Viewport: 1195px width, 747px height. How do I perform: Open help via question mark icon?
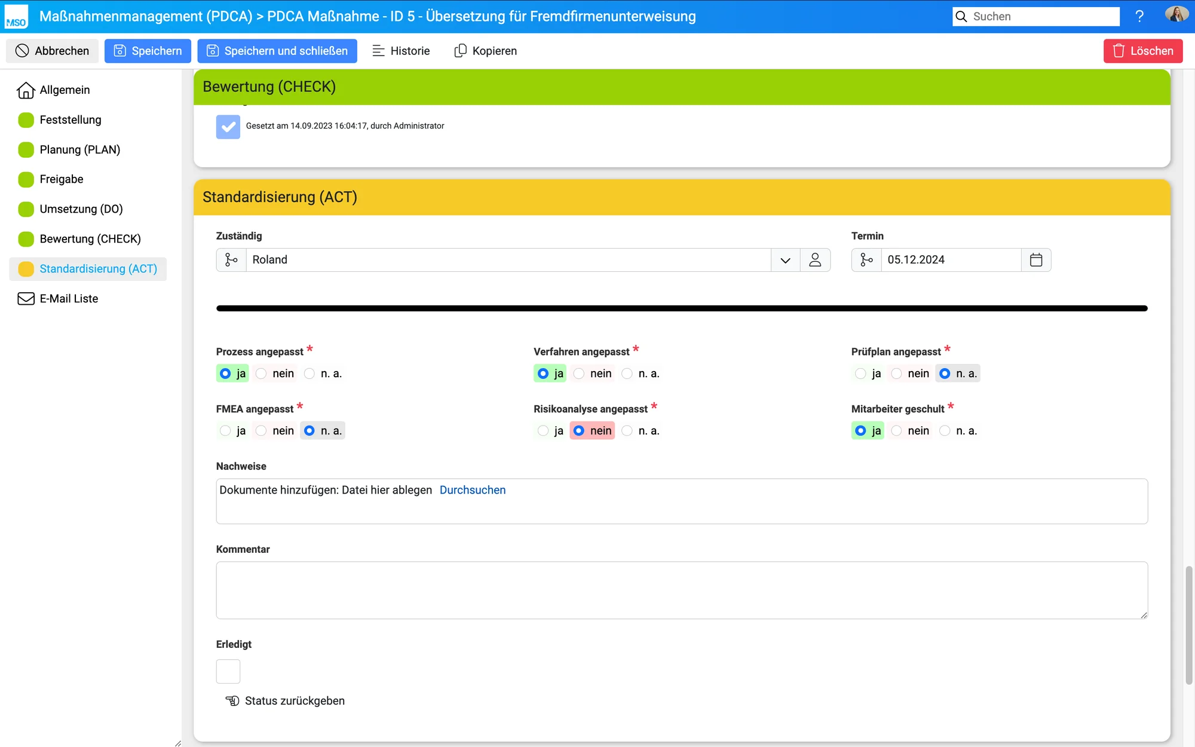[1139, 16]
